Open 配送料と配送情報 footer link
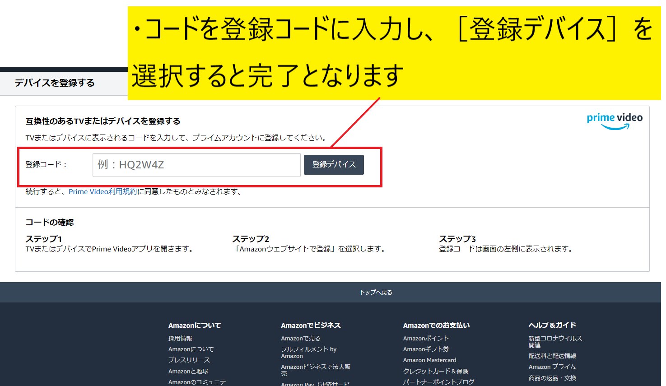The height and width of the screenshot is (386, 666). [x=552, y=356]
